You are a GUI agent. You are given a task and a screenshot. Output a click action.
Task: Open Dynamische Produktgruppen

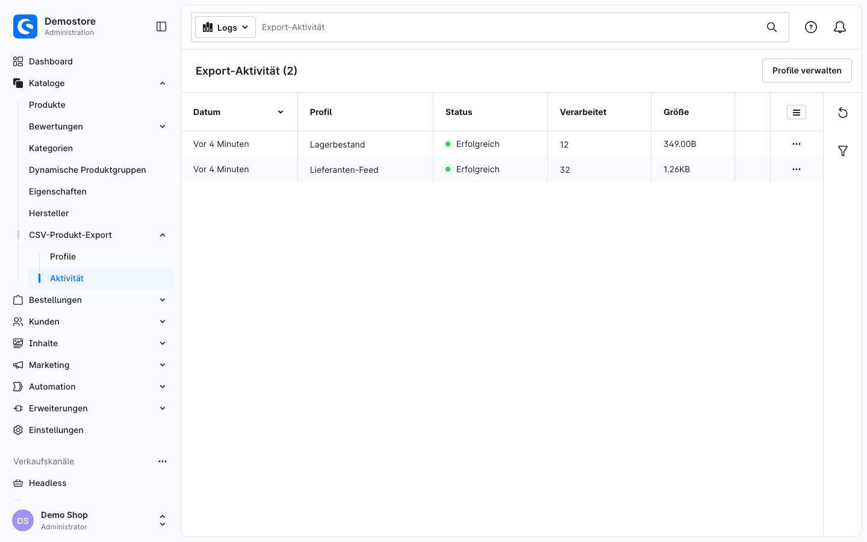click(87, 170)
